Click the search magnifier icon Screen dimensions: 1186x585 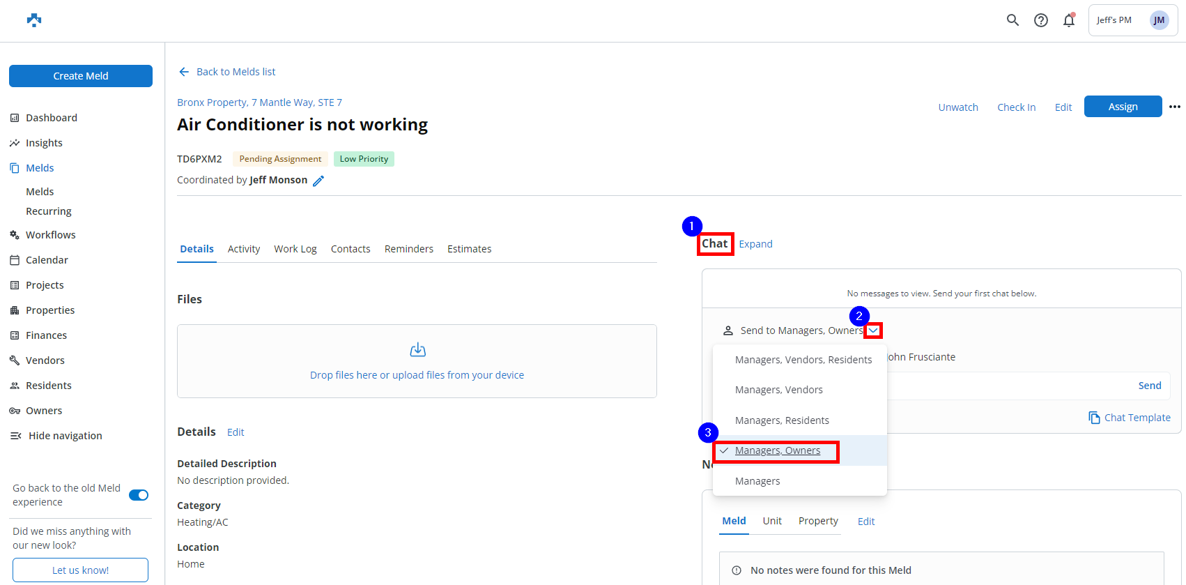pos(1012,20)
